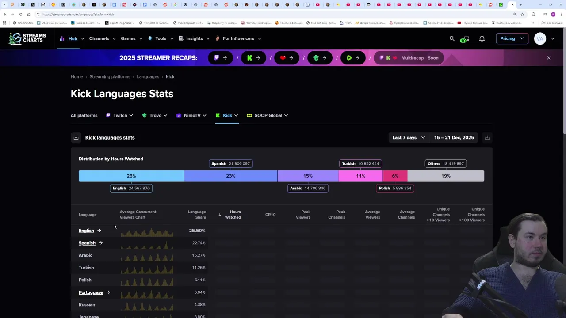Viewport: 566px width, 318px height.
Task: Expand the Channels menu
Action: [x=103, y=38]
